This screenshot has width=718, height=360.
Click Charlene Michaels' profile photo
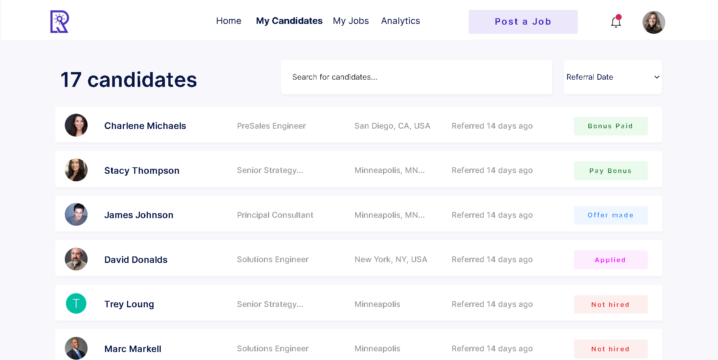[x=76, y=125]
